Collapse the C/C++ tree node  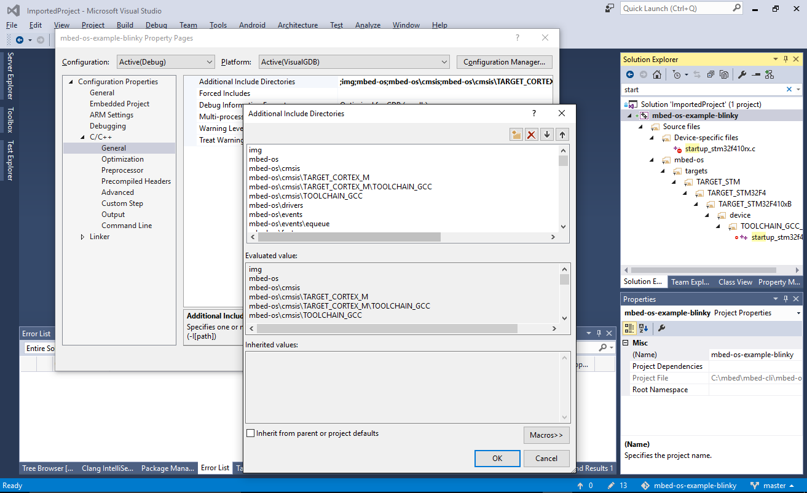click(83, 137)
